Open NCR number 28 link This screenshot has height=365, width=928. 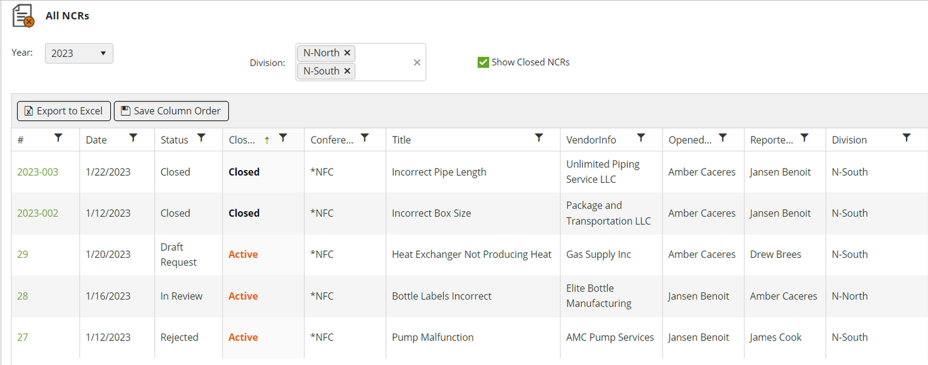[22, 296]
